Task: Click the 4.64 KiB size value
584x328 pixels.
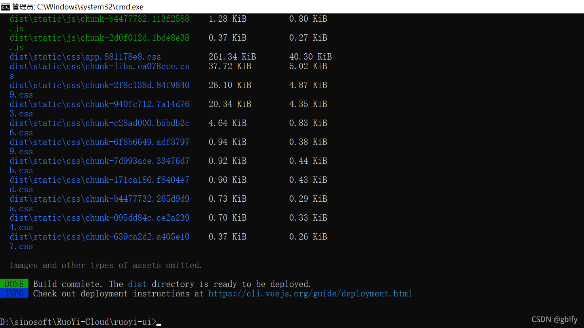Action: point(228,123)
